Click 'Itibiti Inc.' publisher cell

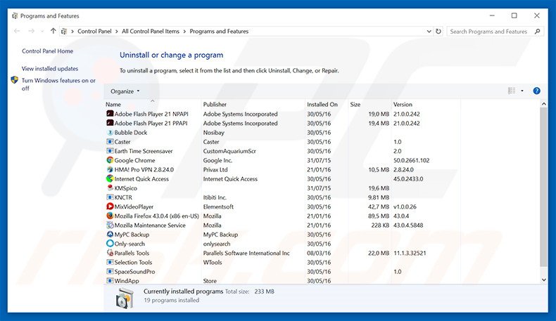[215, 197]
